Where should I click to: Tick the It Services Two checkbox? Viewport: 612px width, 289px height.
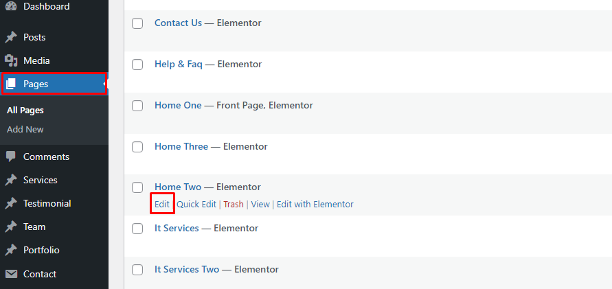pos(137,270)
